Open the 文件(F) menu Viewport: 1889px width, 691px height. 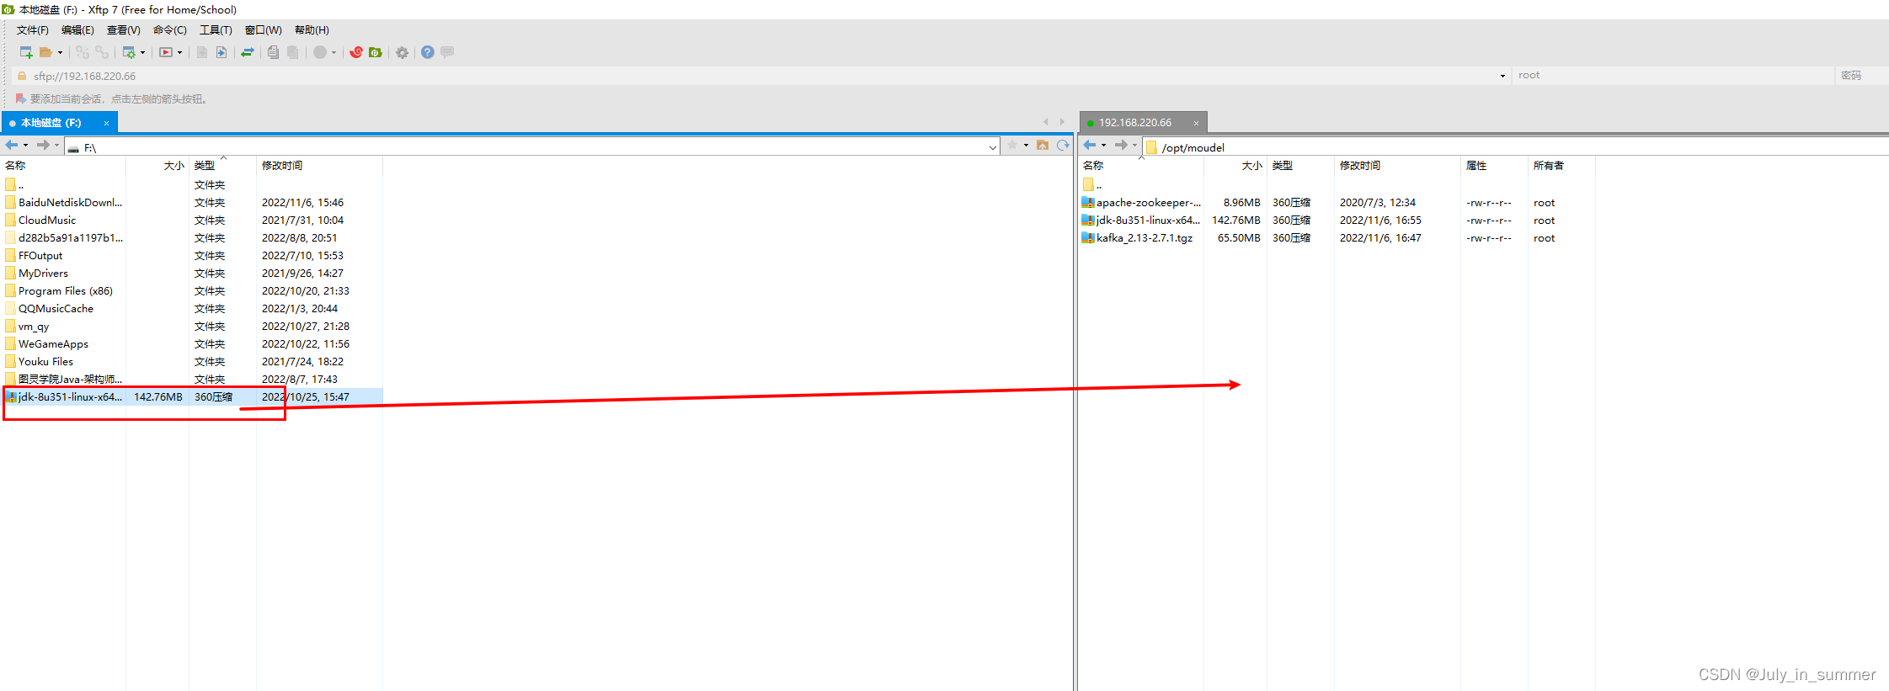pos(32,30)
